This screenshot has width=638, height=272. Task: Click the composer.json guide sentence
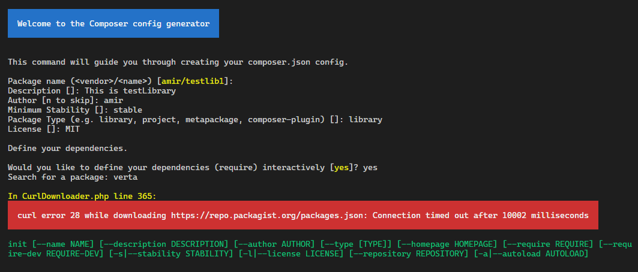point(178,62)
